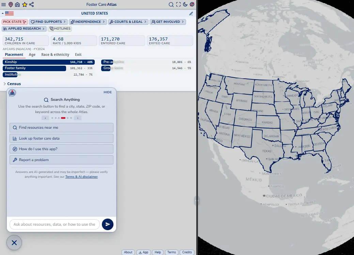The width and height of the screenshot is (354, 255).
Task: Click the Entered Care stat card
Action: 122,41
